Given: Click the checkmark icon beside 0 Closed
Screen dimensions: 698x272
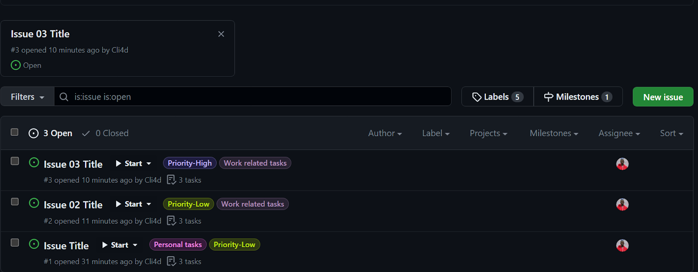Looking at the screenshot, I should 86,133.
